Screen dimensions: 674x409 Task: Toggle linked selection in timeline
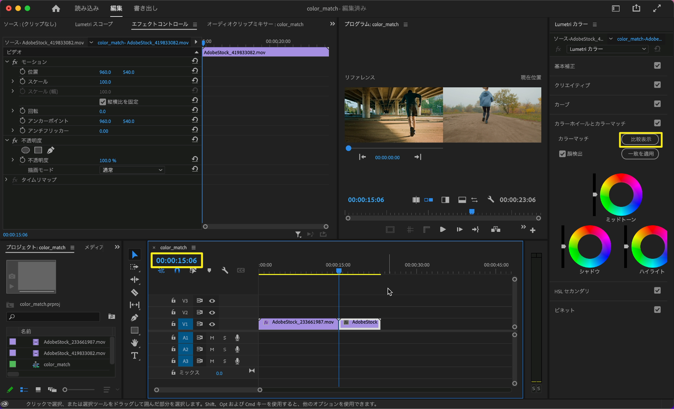[193, 270]
